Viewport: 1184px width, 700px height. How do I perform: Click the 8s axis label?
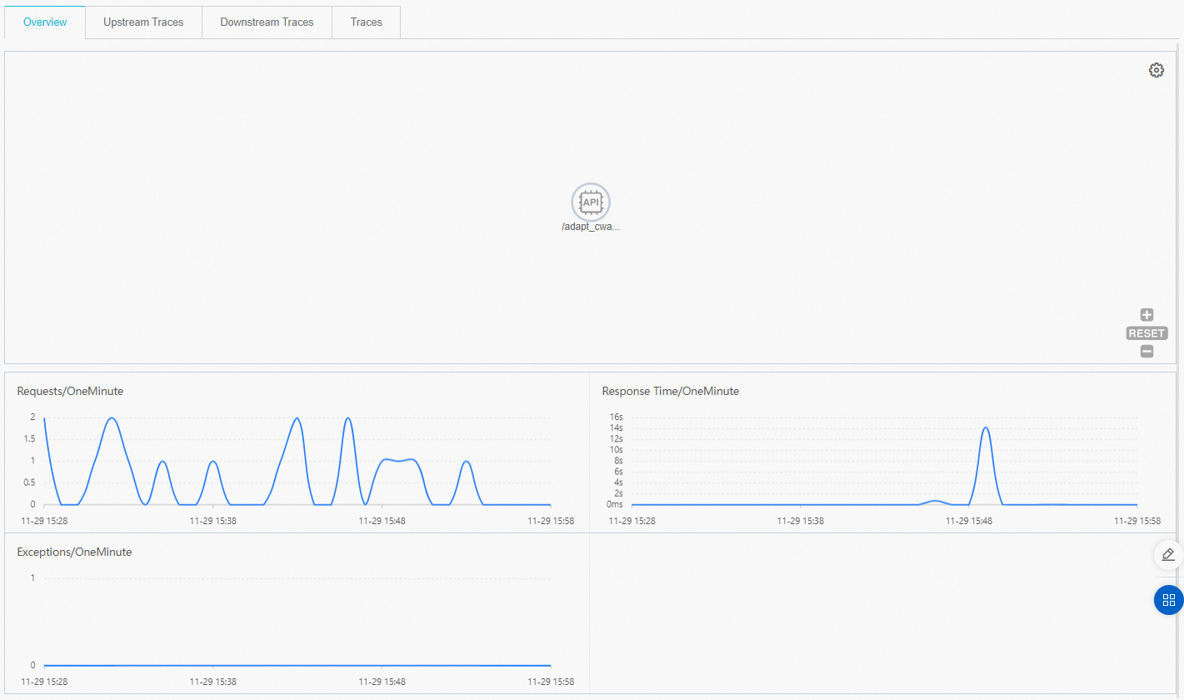[x=618, y=461]
